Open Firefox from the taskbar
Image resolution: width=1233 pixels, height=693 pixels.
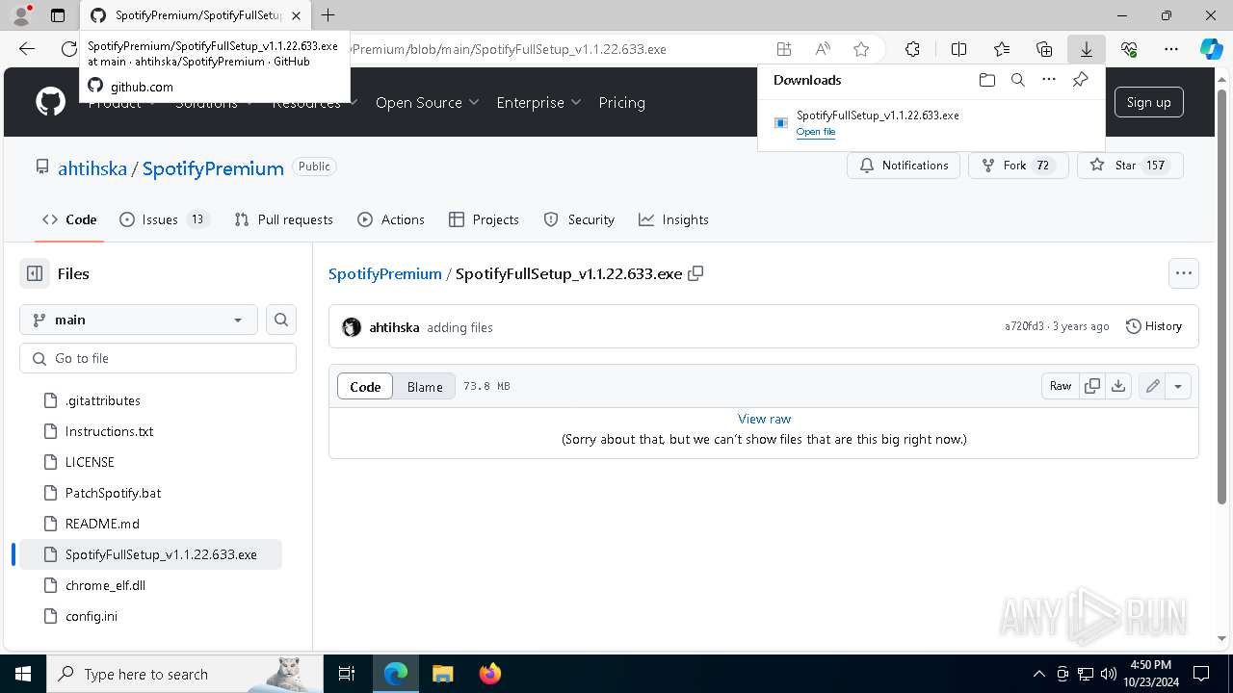point(490,674)
